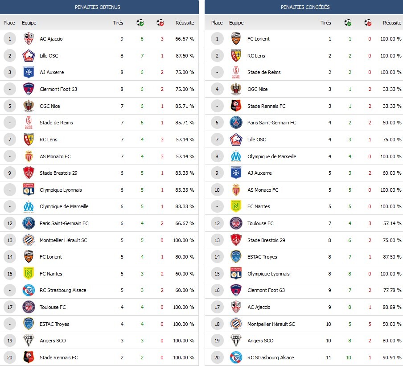Click the RC Strasbourg Alsace logo in Penalties Concédés

236,358
